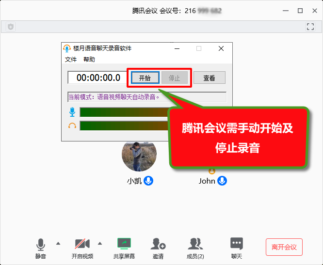Click the 楼月语音聊天录音软件 title bar icon
The width and height of the screenshot is (323, 265).
(67, 48)
